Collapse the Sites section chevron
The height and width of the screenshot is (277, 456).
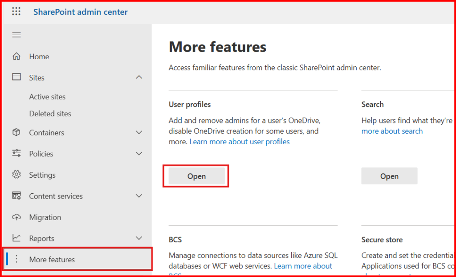point(139,77)
